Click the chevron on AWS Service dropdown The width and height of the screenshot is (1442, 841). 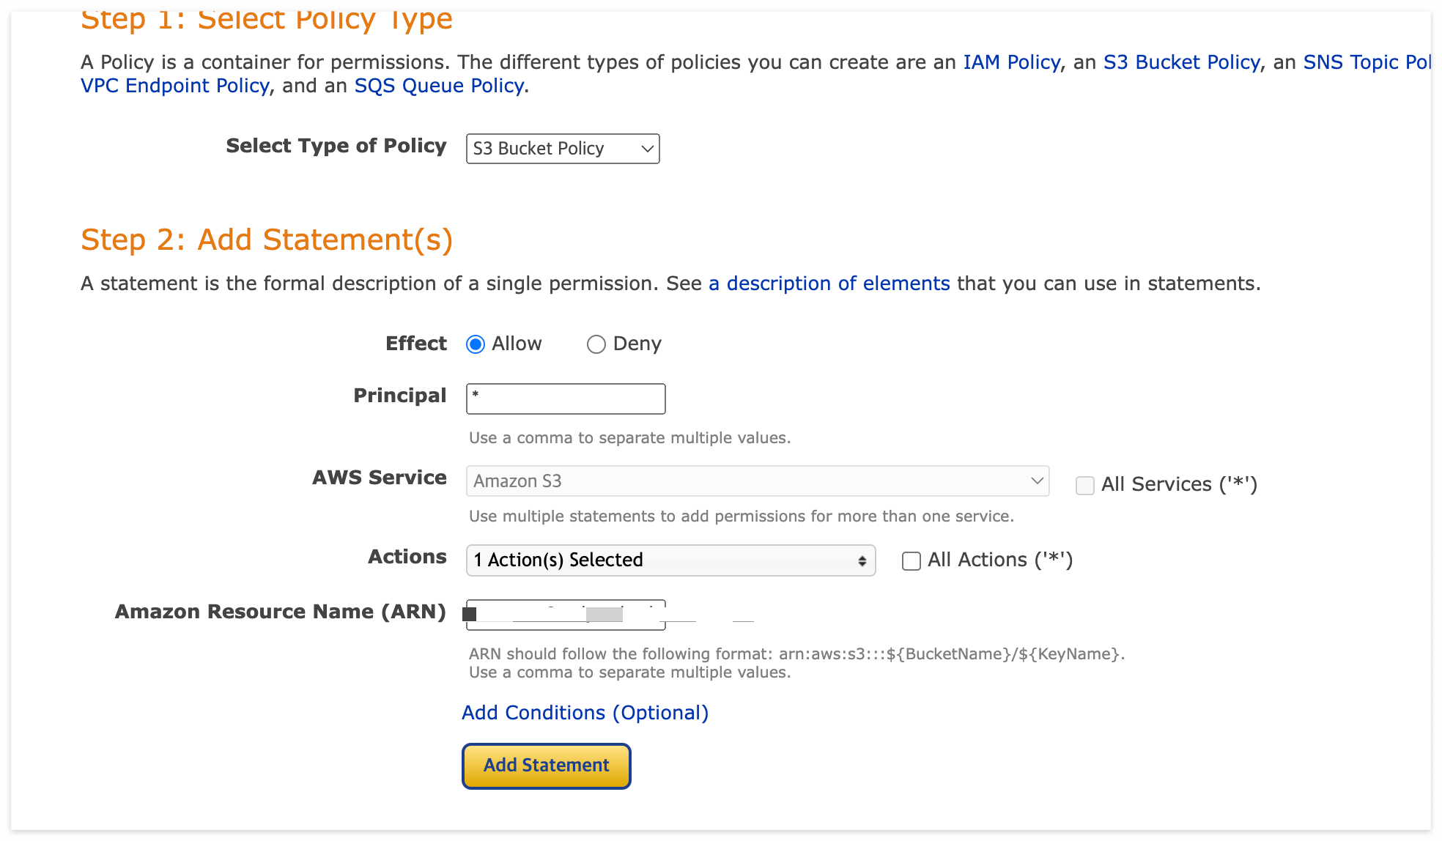click(1037, 481)
